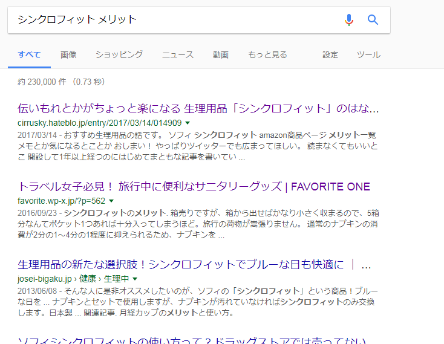The image size is (444, 344).
Task: Open the ショッピング tab
Action: point(119,54)
